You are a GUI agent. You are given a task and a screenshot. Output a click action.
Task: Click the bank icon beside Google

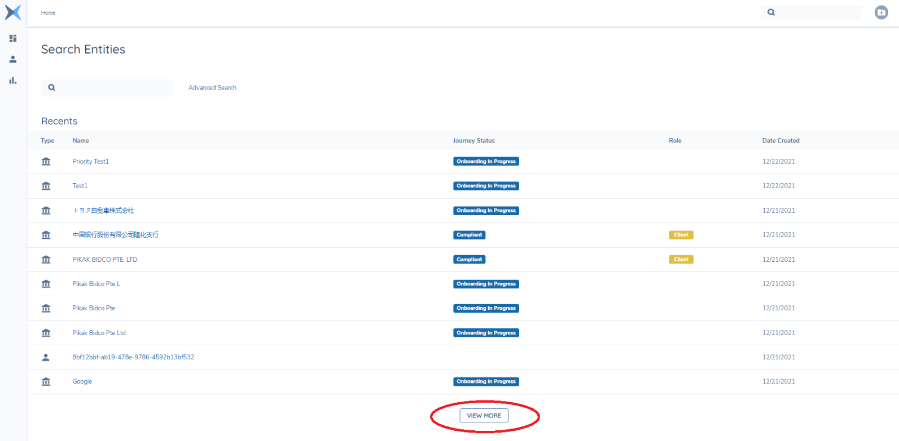coord(46,382)
